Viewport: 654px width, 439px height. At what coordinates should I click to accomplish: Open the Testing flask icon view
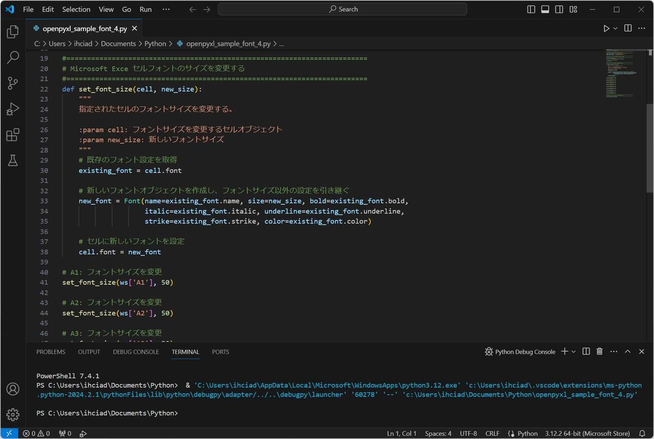tap(13, 160)
